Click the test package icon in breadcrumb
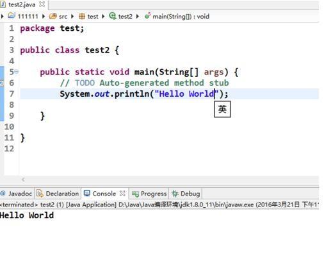The height and width of the screenshot is (261, 324). pyautogui.click(x=82, y=16)
